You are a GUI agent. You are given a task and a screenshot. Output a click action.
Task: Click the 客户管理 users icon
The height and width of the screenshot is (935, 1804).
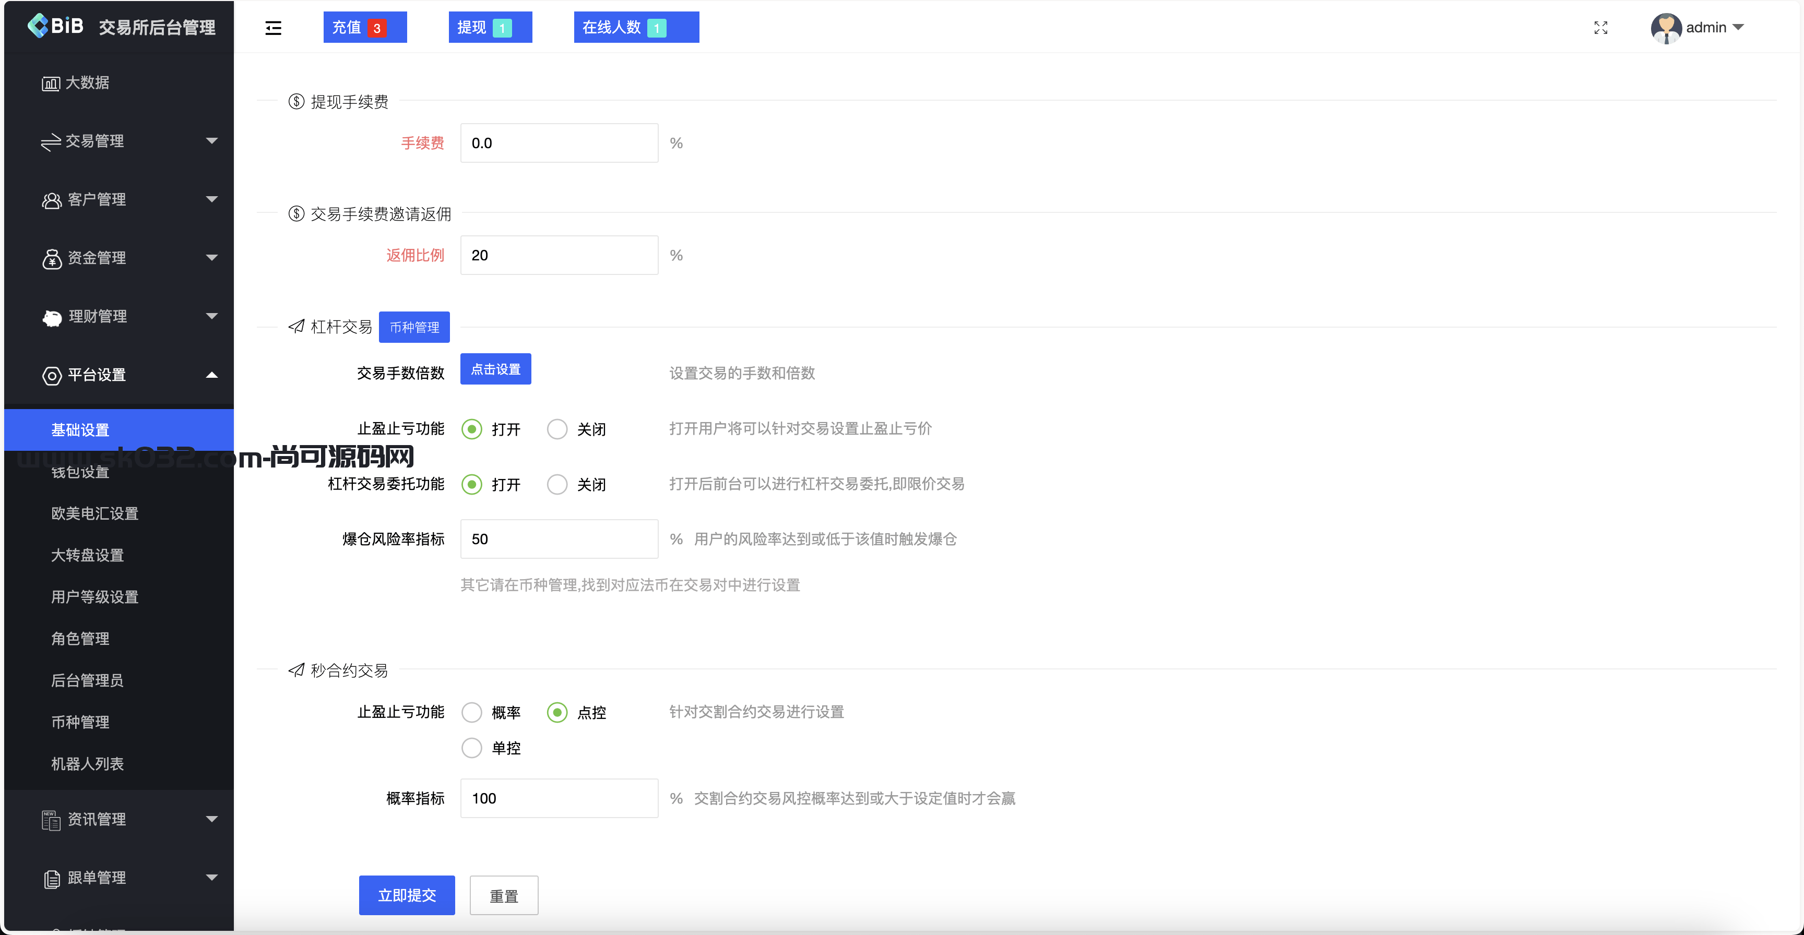(x=52, y=200)
